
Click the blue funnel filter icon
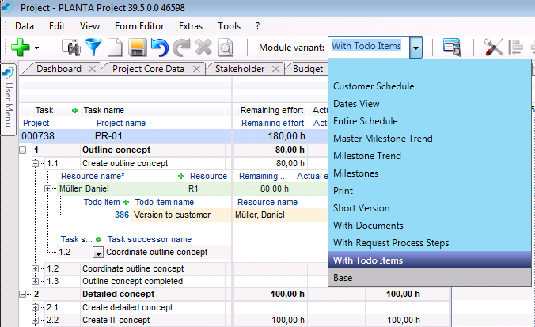click(93, 47)
